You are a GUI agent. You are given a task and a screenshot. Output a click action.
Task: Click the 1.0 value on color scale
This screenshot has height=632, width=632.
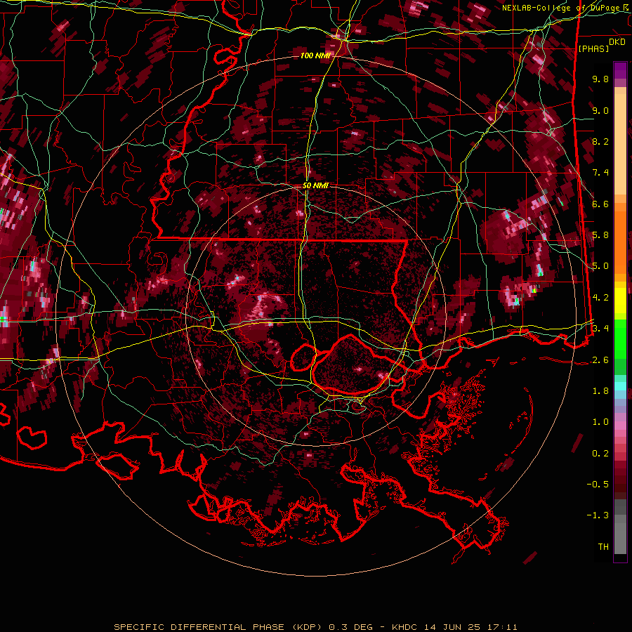click(x=600, y=422)
